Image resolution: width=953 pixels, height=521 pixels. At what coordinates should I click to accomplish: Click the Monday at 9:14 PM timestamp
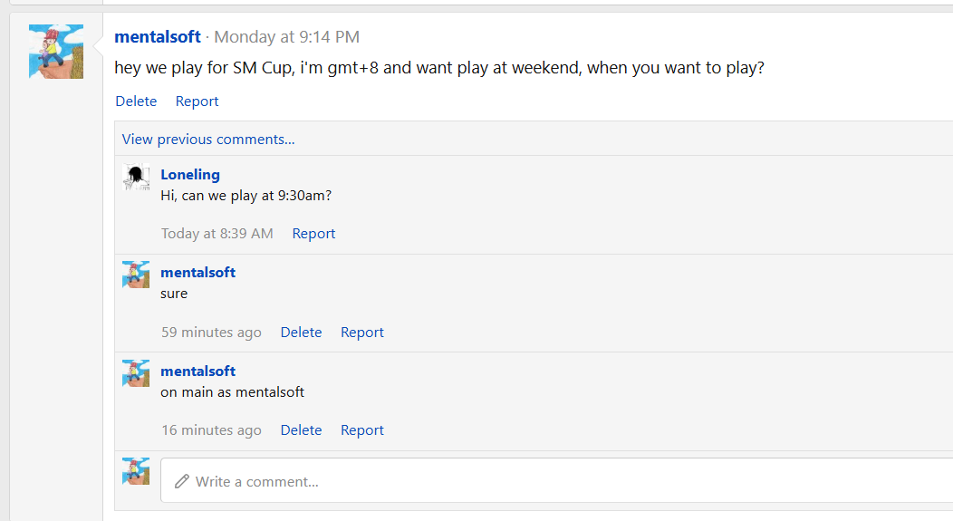click(x=287, y=36)
